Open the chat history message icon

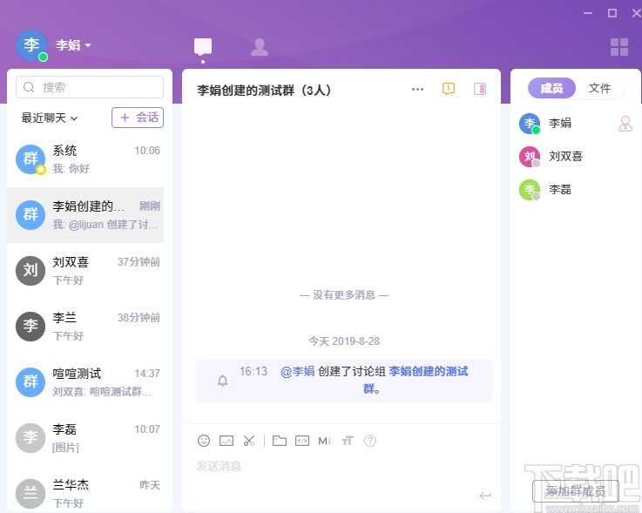tap(449, 89)
